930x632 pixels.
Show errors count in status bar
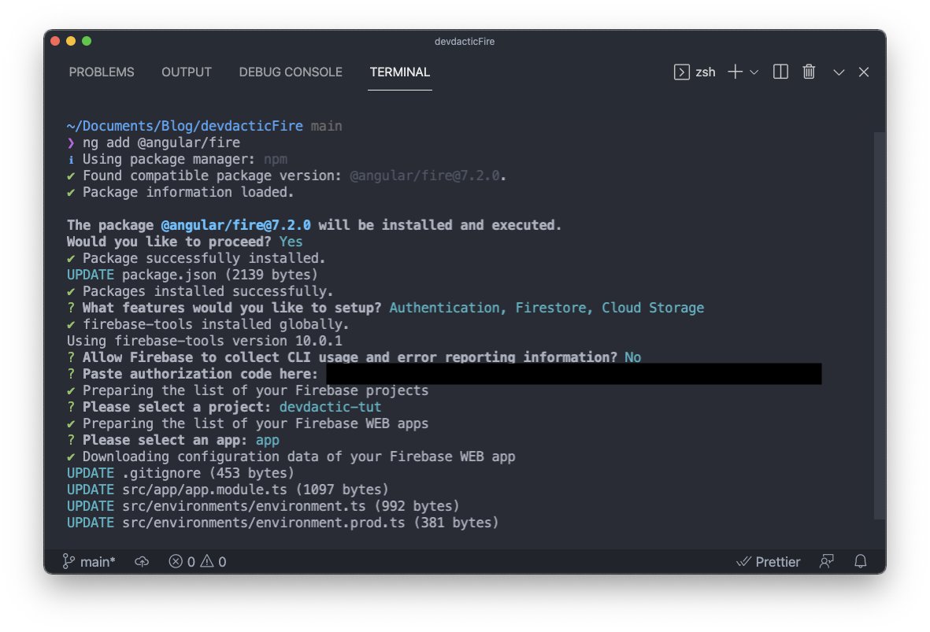[181, 561]
